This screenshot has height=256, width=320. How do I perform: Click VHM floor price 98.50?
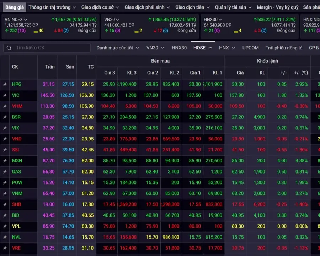[68, 106]
